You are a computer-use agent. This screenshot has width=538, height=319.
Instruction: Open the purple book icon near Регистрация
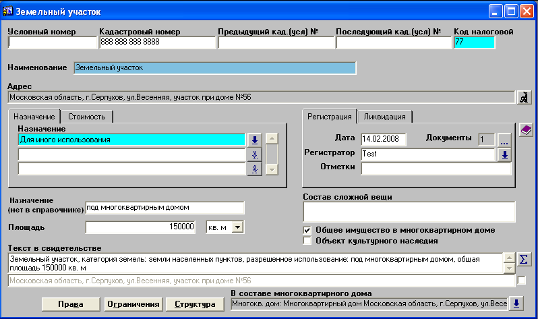click(526, 130)
